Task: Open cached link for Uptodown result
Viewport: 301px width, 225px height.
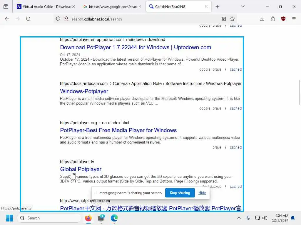Action: (236, 69)
